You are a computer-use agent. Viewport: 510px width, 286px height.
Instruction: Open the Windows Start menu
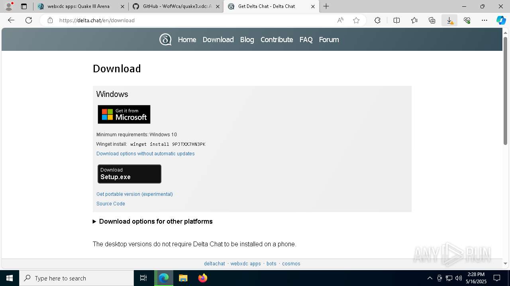click(10, 278)
